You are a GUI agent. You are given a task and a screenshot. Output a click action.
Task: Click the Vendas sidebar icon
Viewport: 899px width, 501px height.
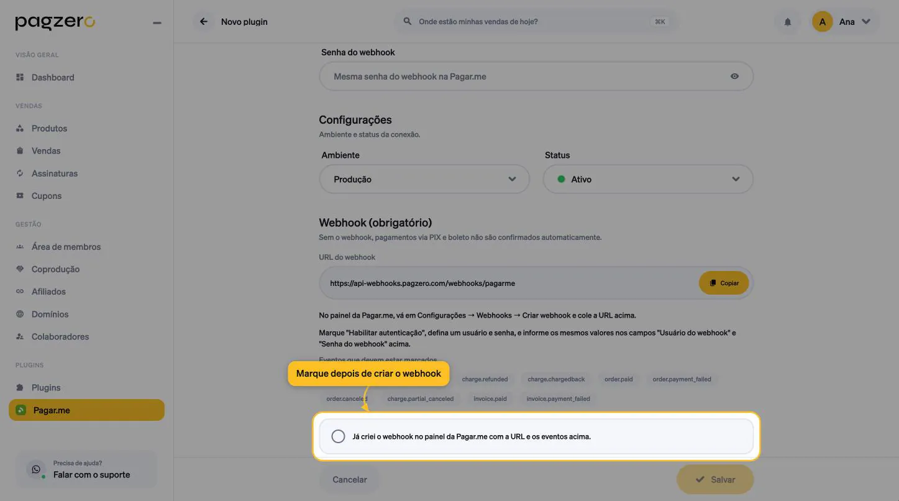pos(20,151)
